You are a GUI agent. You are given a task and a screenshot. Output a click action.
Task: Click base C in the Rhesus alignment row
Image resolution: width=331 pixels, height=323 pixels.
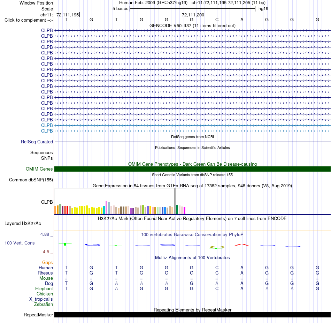coord(217,273)
